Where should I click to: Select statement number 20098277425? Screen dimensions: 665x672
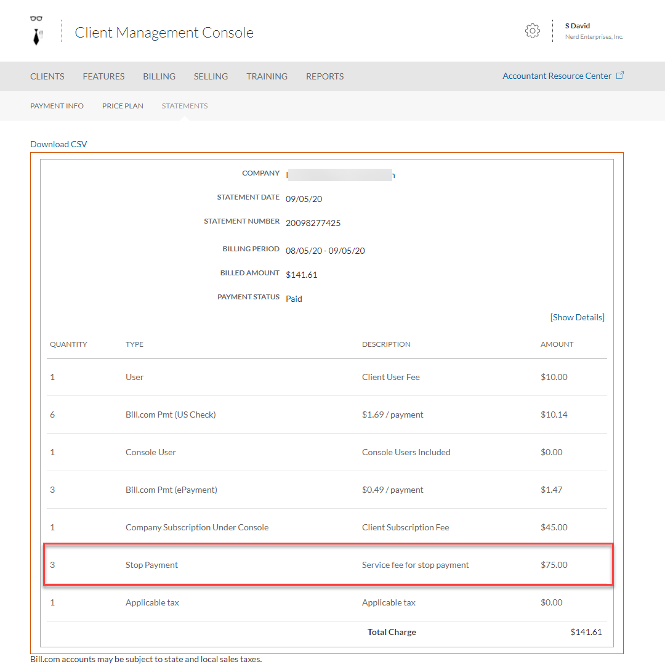(x=313, y=223)
